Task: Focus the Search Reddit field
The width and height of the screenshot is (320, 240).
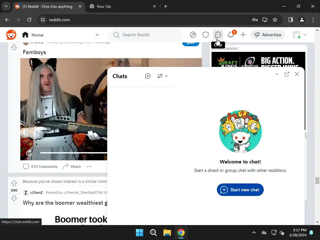Action: [x=146, y=35]
